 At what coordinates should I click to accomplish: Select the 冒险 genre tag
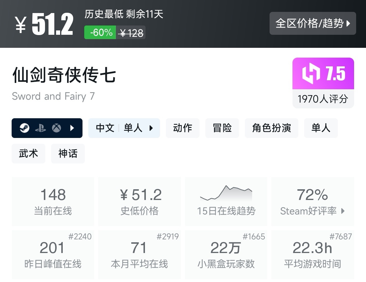[222, 128]
